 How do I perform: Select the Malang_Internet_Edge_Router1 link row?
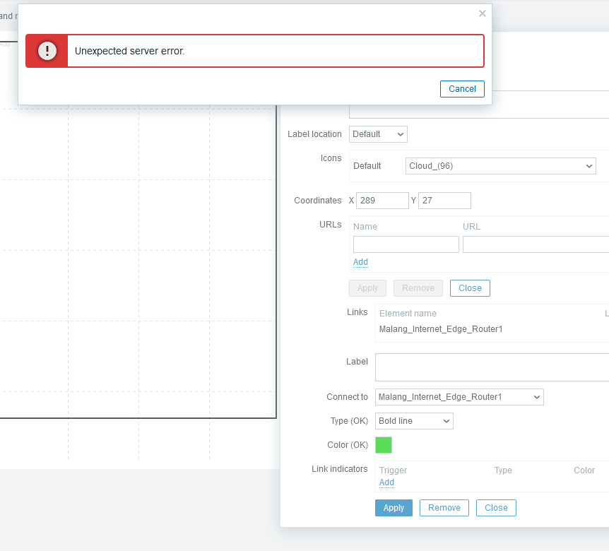click(441, 329)
